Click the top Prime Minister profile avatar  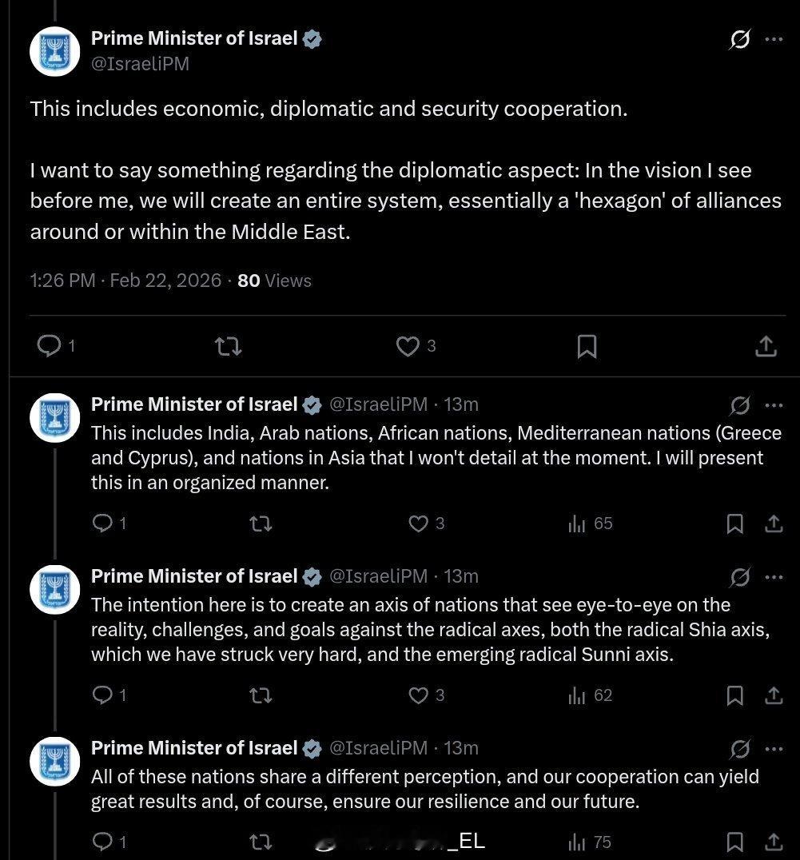[x=55, y=51]
